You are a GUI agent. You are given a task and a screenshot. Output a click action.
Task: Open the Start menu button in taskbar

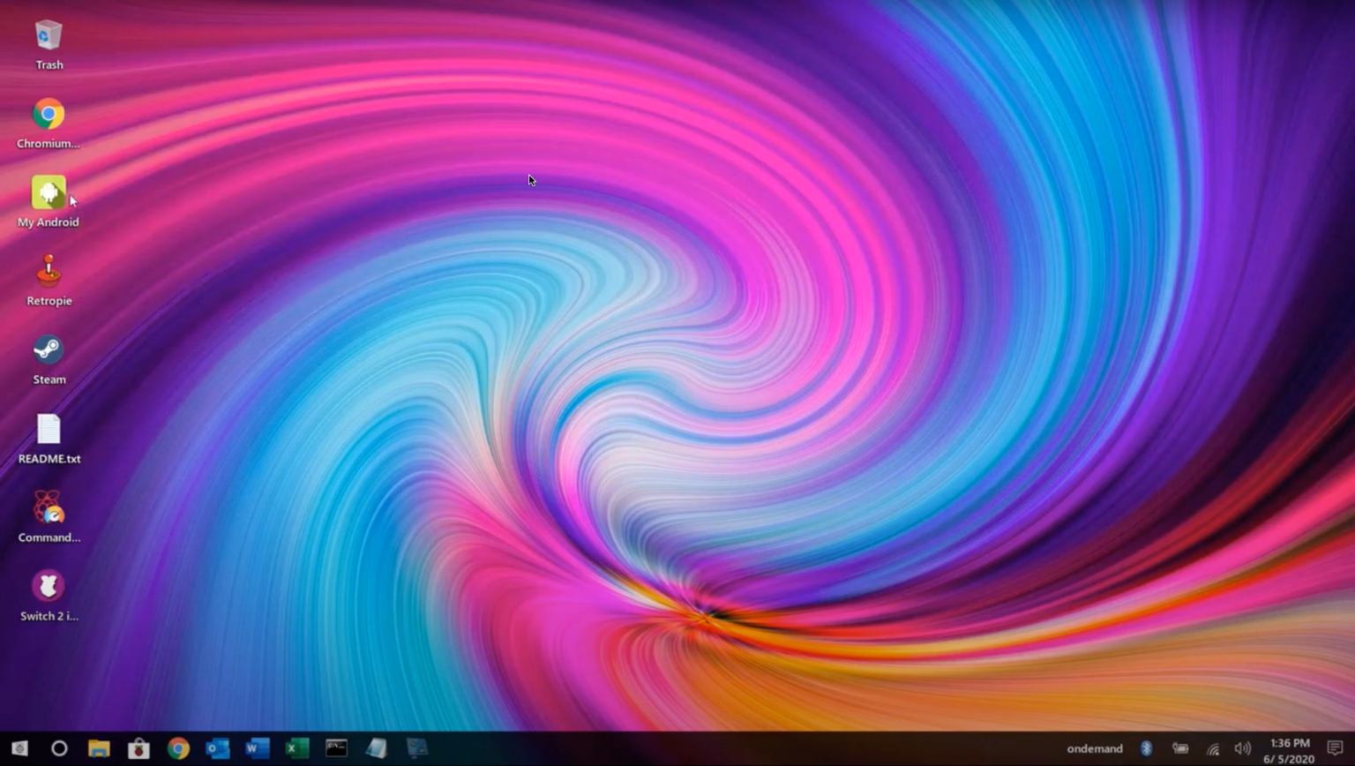point(19,748)
